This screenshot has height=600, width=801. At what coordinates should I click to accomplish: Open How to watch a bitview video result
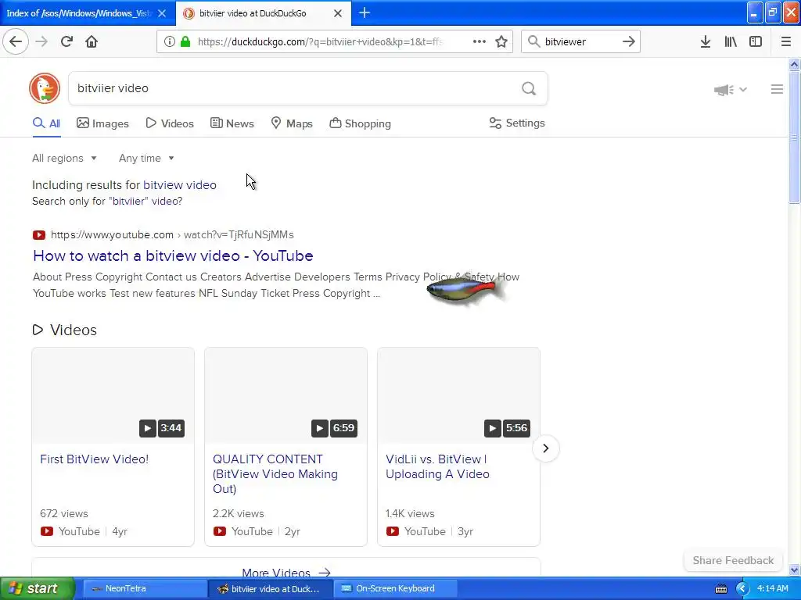(173, 255)
